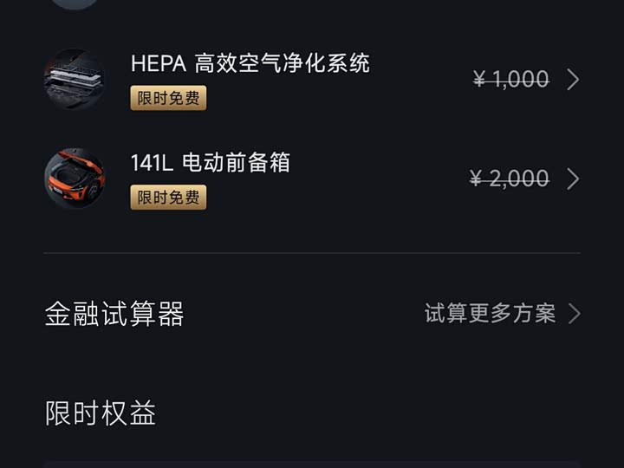624x468 pixels.
Task: Click the 试算更多方案 link
Action: click(490, 314)
